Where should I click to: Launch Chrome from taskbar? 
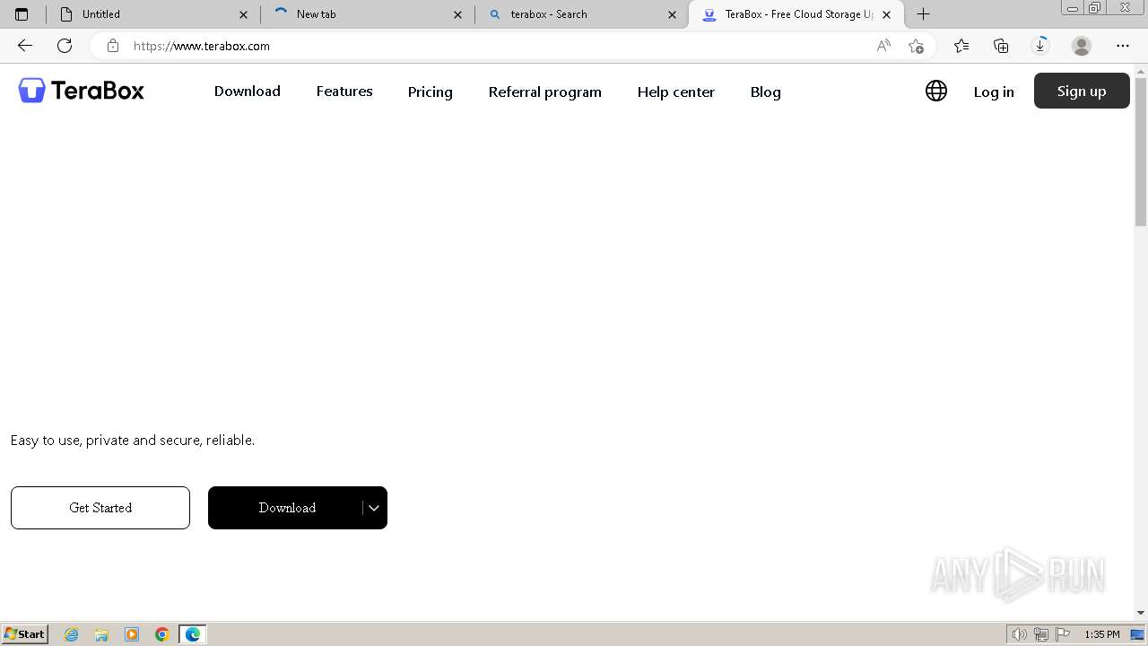pos(161,634)
